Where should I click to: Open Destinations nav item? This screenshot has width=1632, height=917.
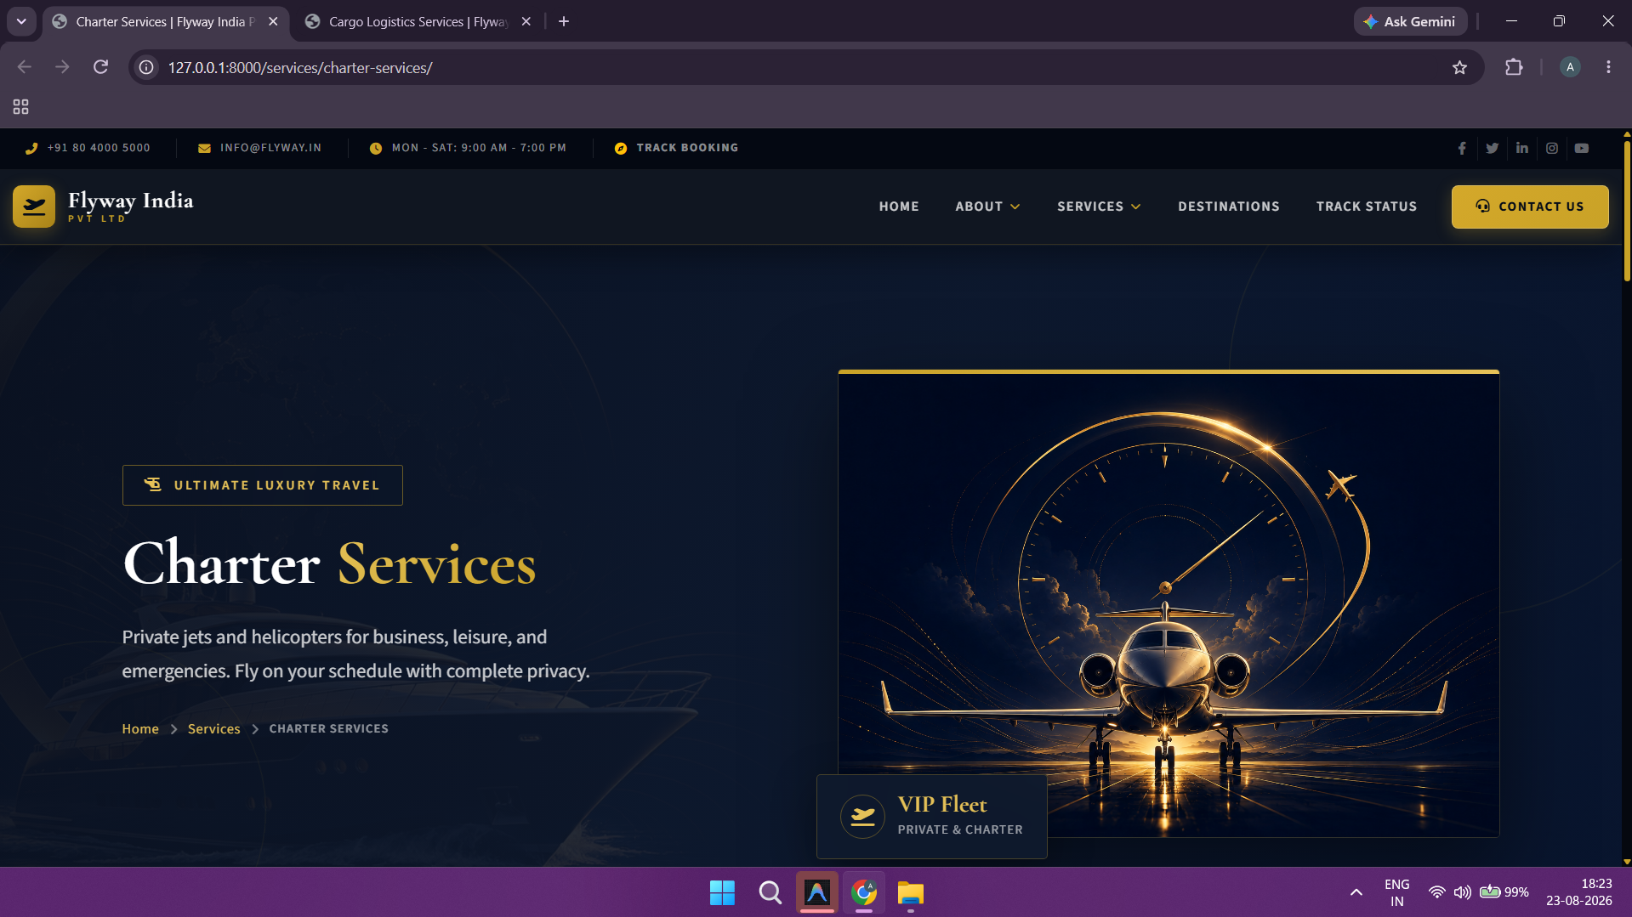point(1229,207)
